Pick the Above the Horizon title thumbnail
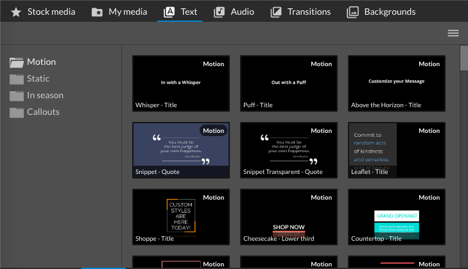The image size is (468, 269). click(396, 83)
